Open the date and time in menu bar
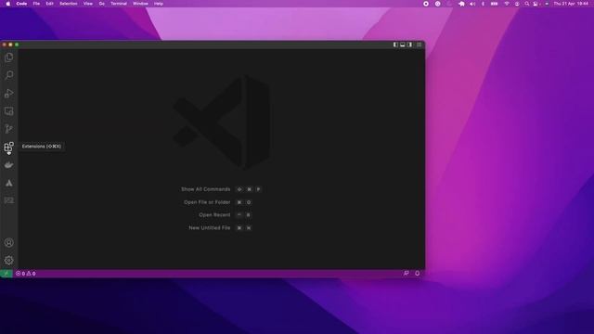The image size is (594, 334). coord(571,4)
